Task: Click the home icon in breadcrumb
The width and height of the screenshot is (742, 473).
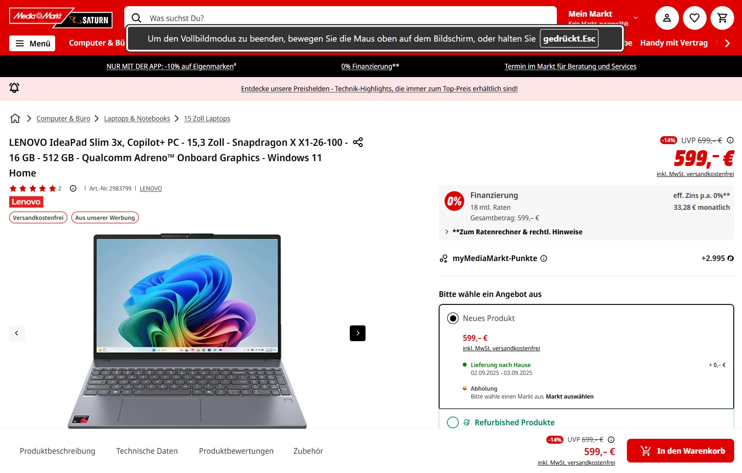Action: coord(15,118)
